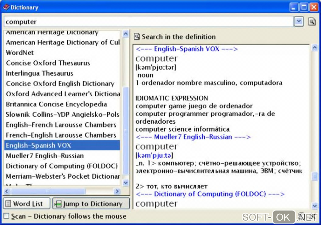Click the Jump to Dictionary green icon
This screenshot has height=225, width=321.
[x=58, y=204]
